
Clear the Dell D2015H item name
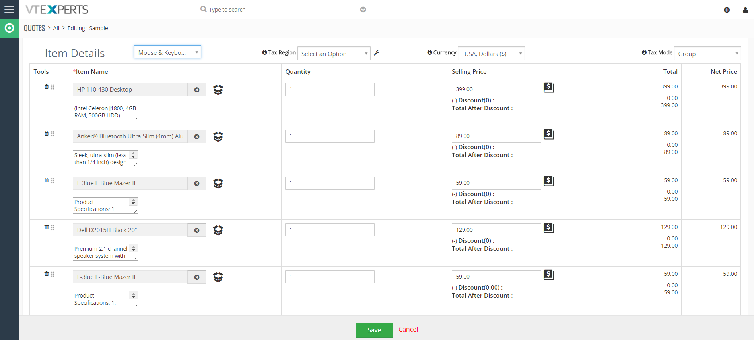pos(196,230)
